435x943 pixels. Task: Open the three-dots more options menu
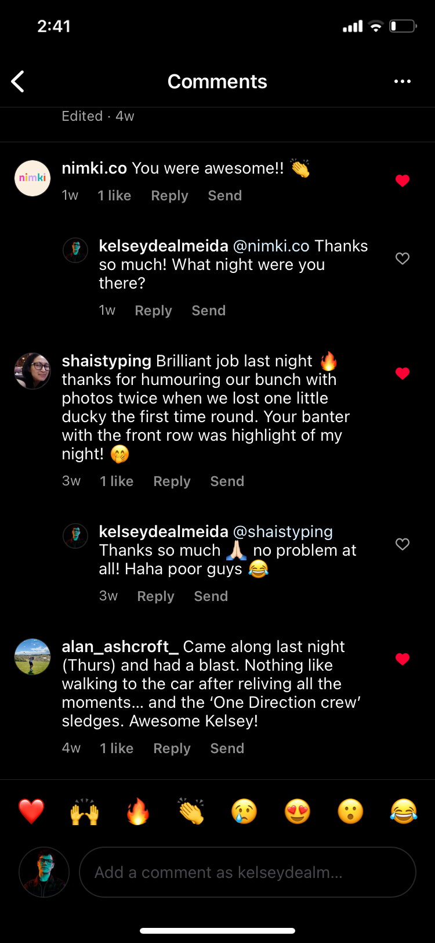[402, 82]
